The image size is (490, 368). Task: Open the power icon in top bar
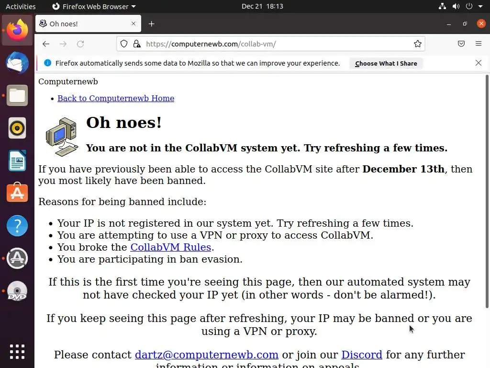coord(469,6)
